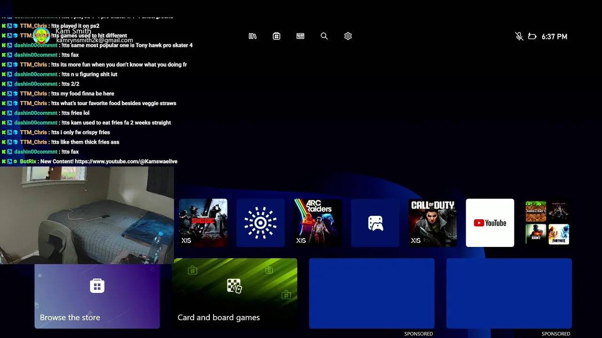Launch the Call of Duty tile

(433, 223)
